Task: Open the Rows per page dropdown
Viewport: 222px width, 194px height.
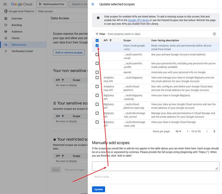Action: (x=178, y=131)
